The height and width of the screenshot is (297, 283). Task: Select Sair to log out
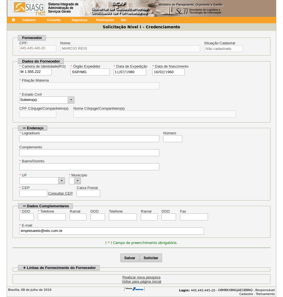(124, 20)
